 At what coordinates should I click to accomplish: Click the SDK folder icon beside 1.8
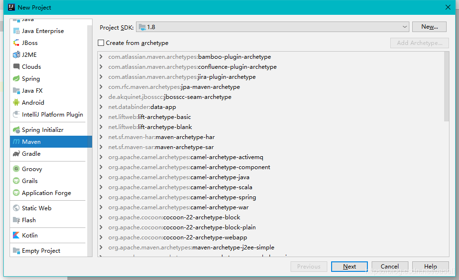point(142,27)
